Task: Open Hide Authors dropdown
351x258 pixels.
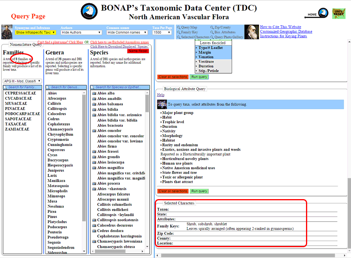Action: tap(81, 33)
